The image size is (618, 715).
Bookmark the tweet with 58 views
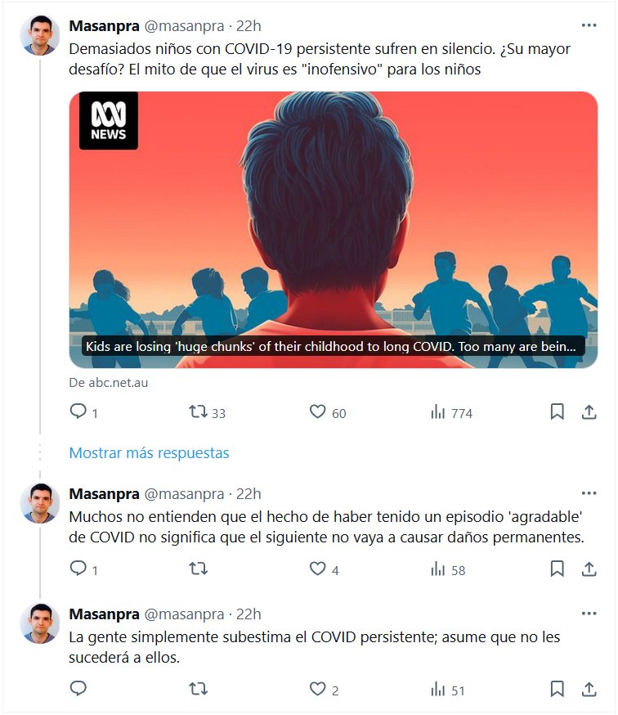click(x=557, y=569)
